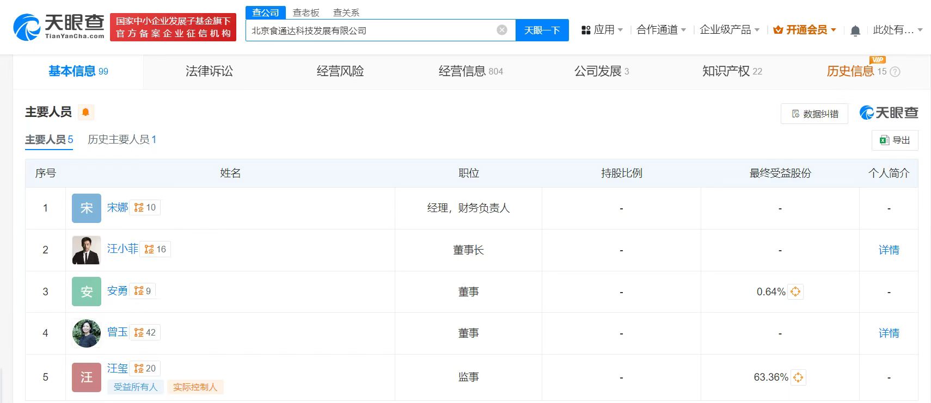Open the notification bell in header
The width and height of the screenshot is (931, 403).
855,30
